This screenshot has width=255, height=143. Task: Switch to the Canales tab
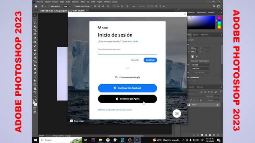(191, 87)
